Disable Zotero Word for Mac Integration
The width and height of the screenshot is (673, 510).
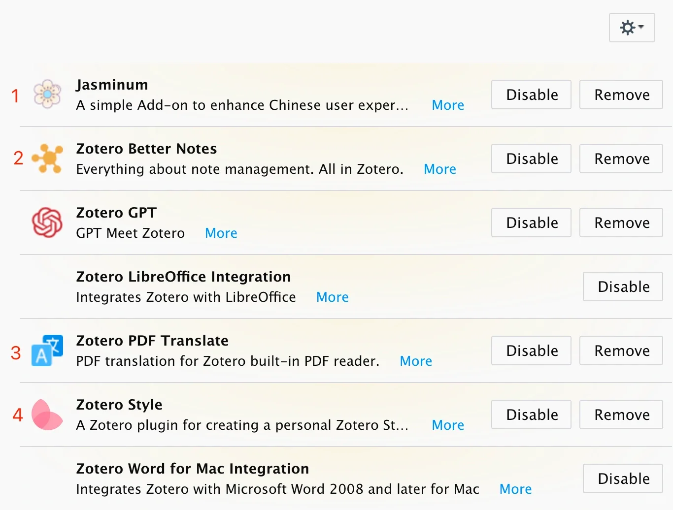(623, 478)
